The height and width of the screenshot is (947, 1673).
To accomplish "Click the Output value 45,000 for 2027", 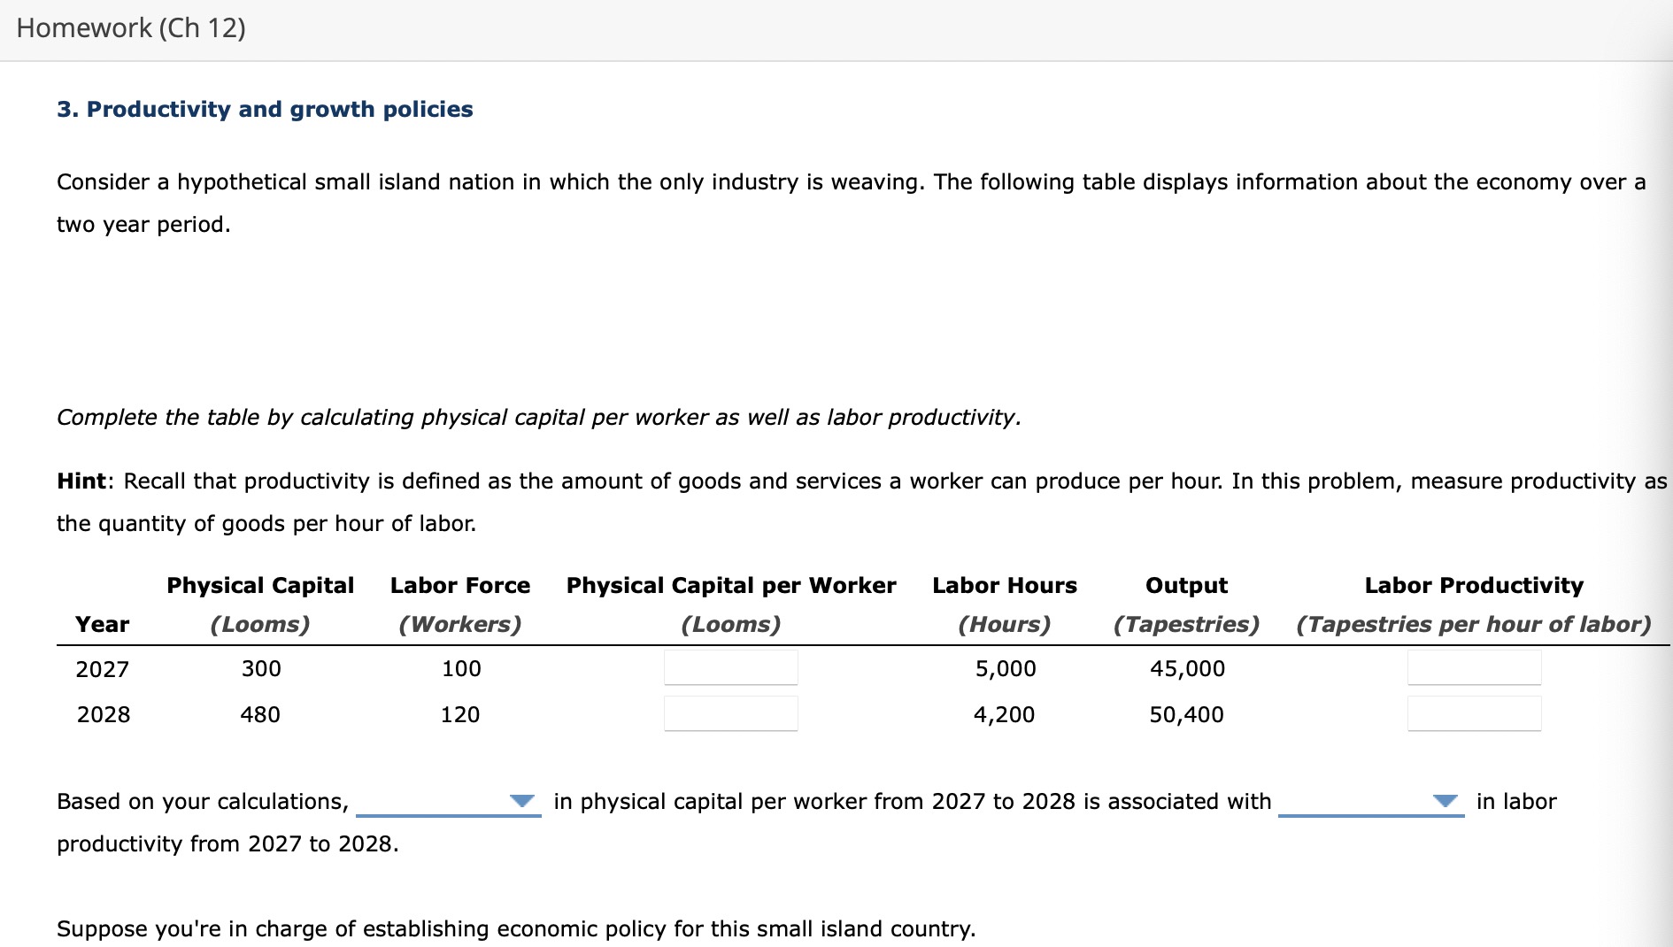I will pyautogui.click(x=1186, y=669).
